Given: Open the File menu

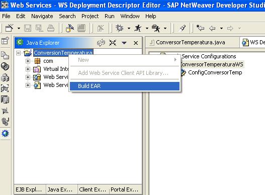Looking at the screenshot, I should click(6, 16).
